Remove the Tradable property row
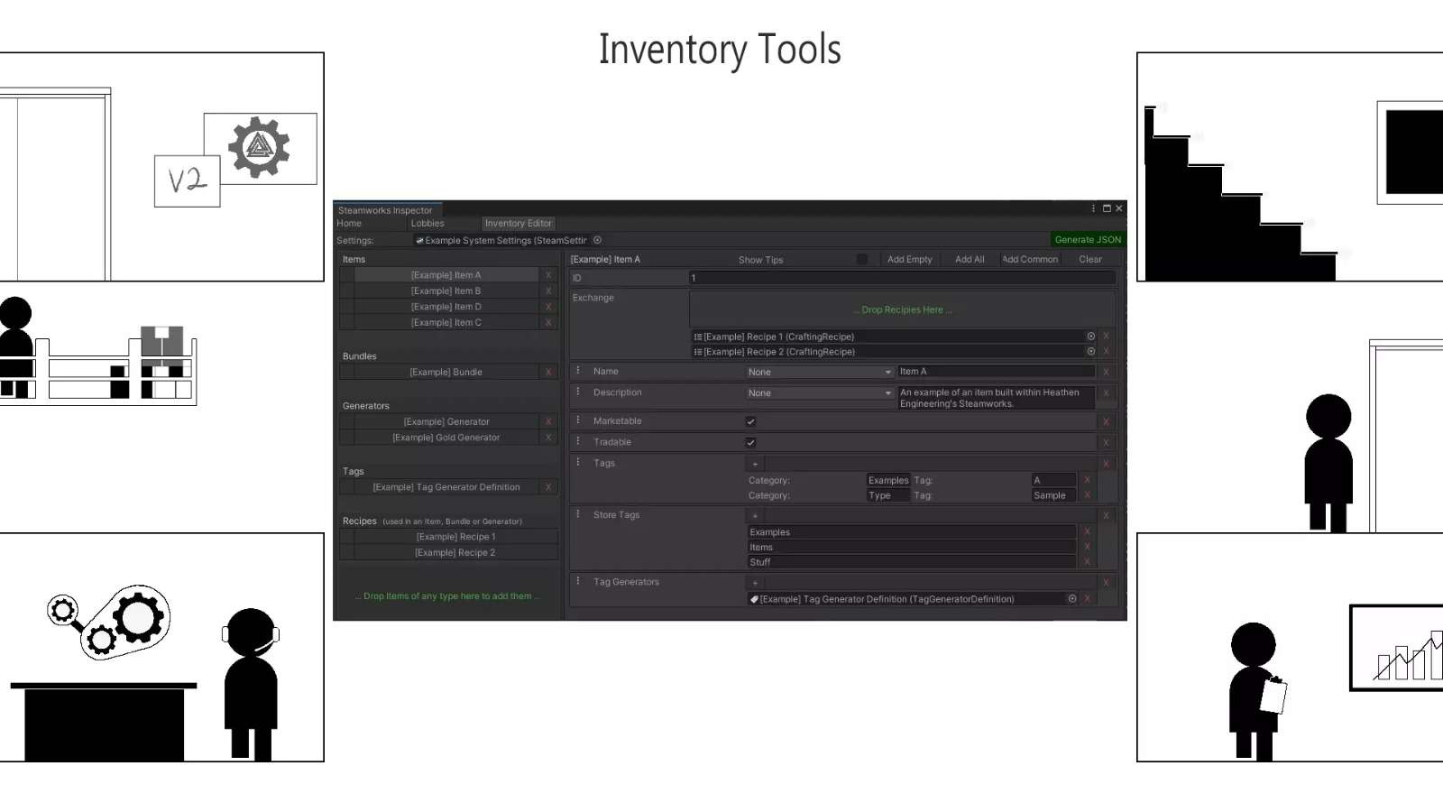 coord(1107,442)
